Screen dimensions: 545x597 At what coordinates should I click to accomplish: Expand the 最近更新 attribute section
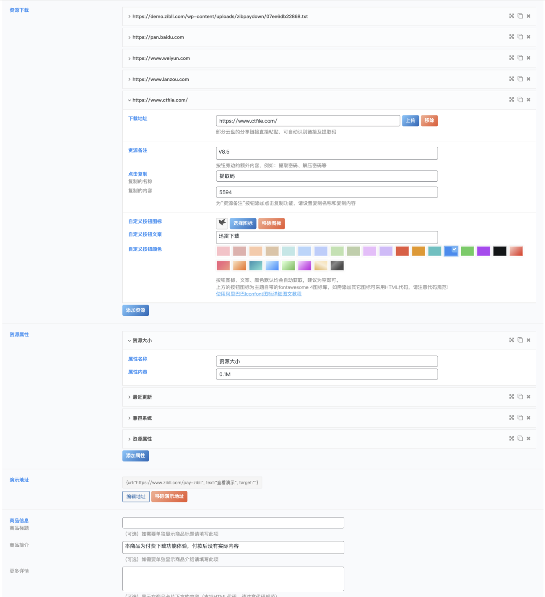(x=142, y=397)
